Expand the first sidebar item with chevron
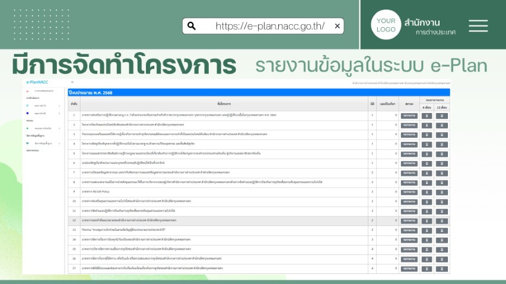 pyautogui.click(x=59, y=105)
